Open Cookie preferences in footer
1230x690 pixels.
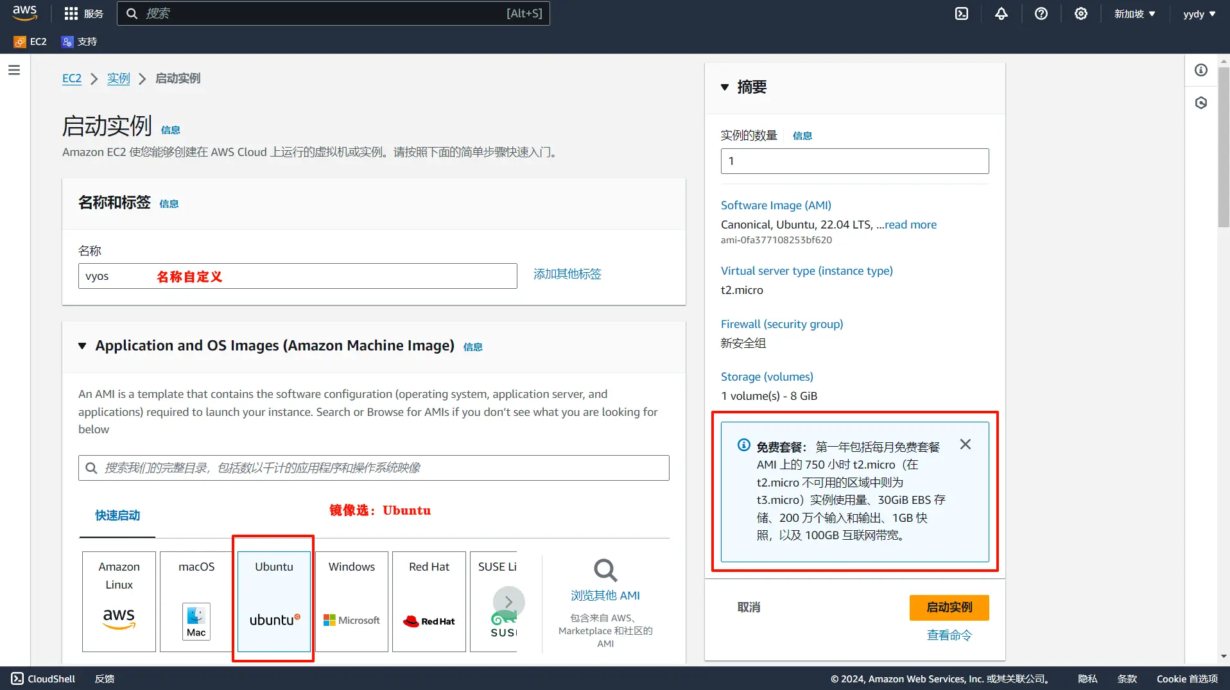(1187, 678)
